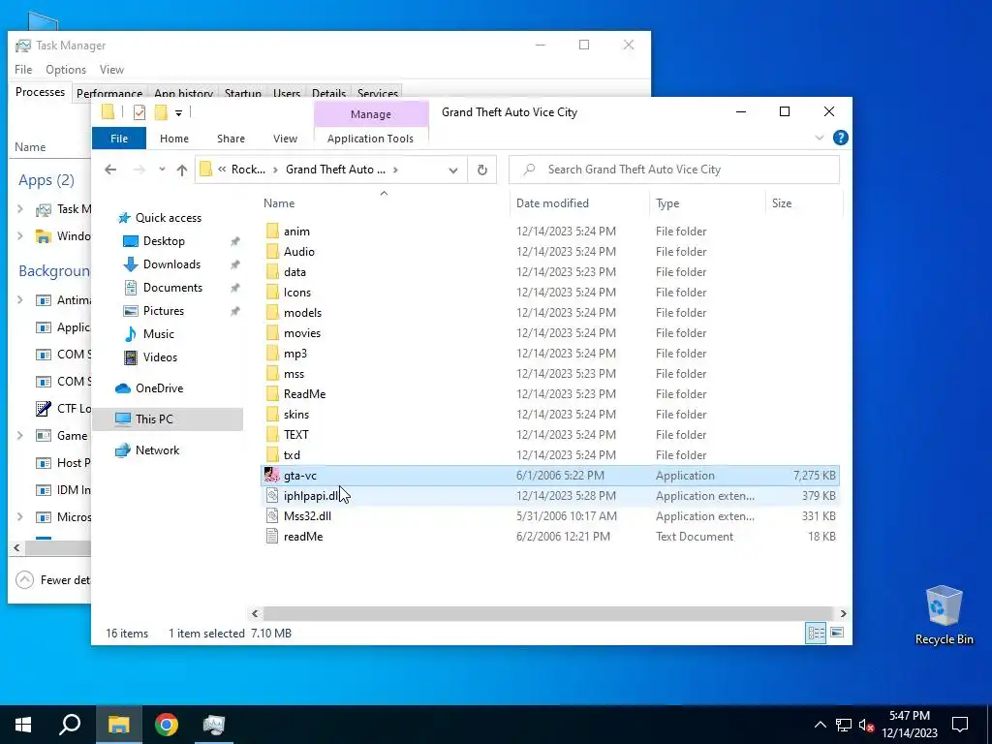992x744 pixels.
Task: Open File menu in Task Manager
Action: coord(23,70)
